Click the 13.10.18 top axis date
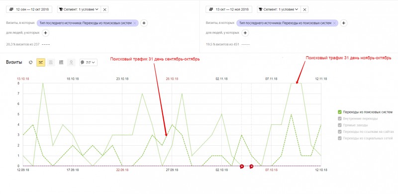The height and width of the screenshot is (194, 398). coord(23,79)
